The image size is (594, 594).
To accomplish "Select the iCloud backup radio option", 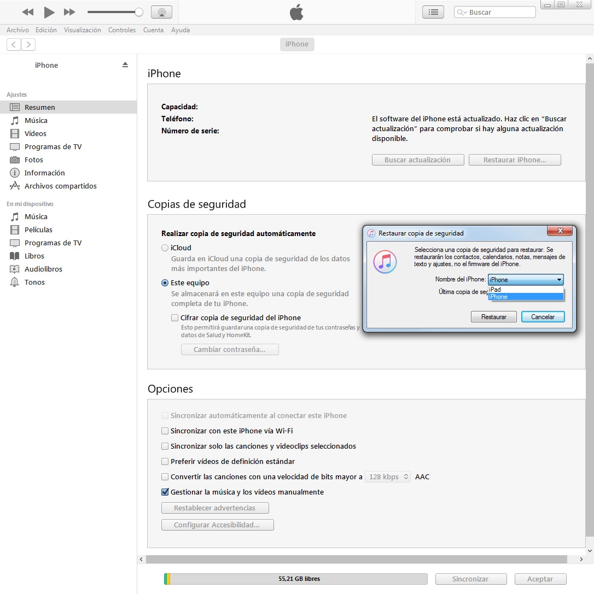I will [x=165, y=248].
